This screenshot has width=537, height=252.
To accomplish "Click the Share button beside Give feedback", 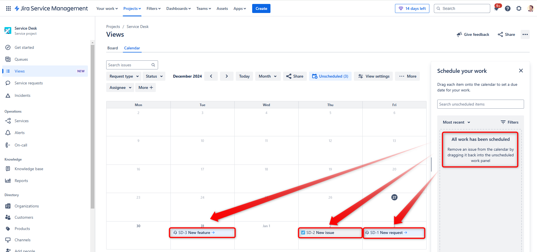I will point(506,34).
